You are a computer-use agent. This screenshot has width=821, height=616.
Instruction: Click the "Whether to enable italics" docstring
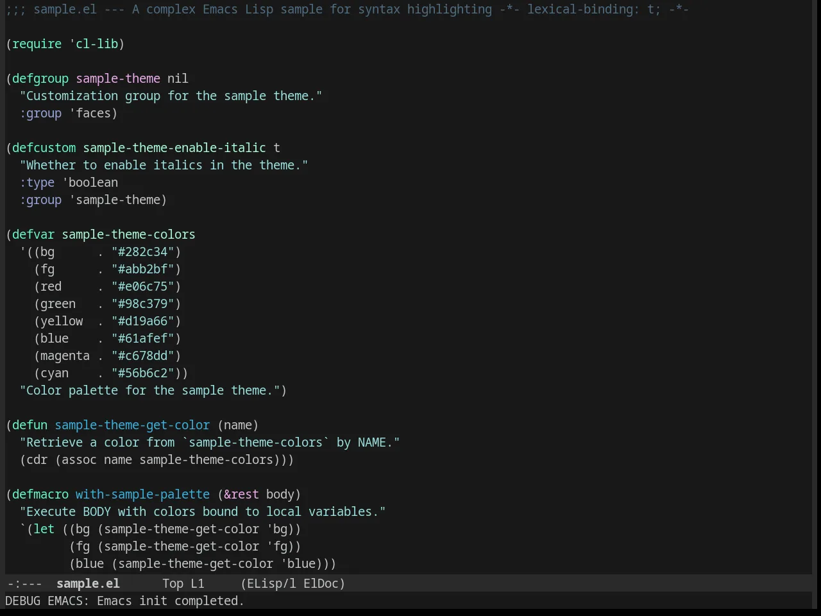(x=164, y=165)
